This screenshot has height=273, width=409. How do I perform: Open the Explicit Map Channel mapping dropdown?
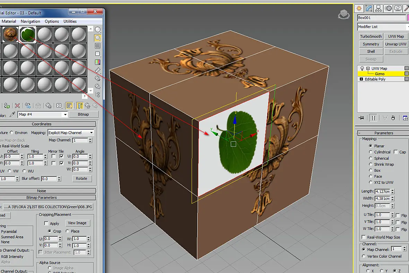[91, 133]
